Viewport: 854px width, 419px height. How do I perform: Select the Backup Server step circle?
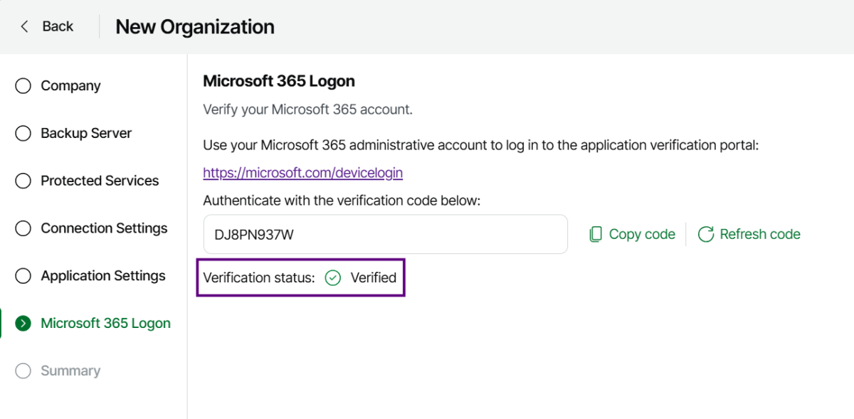[x=23, y=134]
